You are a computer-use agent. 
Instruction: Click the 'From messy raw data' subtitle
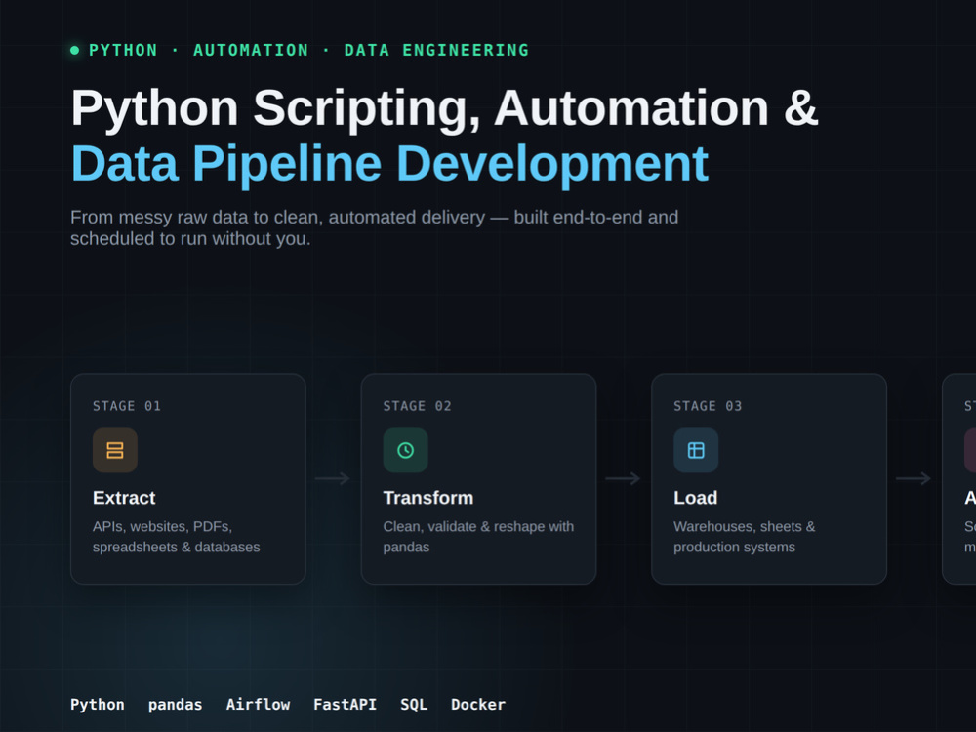(x=374, y=227)
